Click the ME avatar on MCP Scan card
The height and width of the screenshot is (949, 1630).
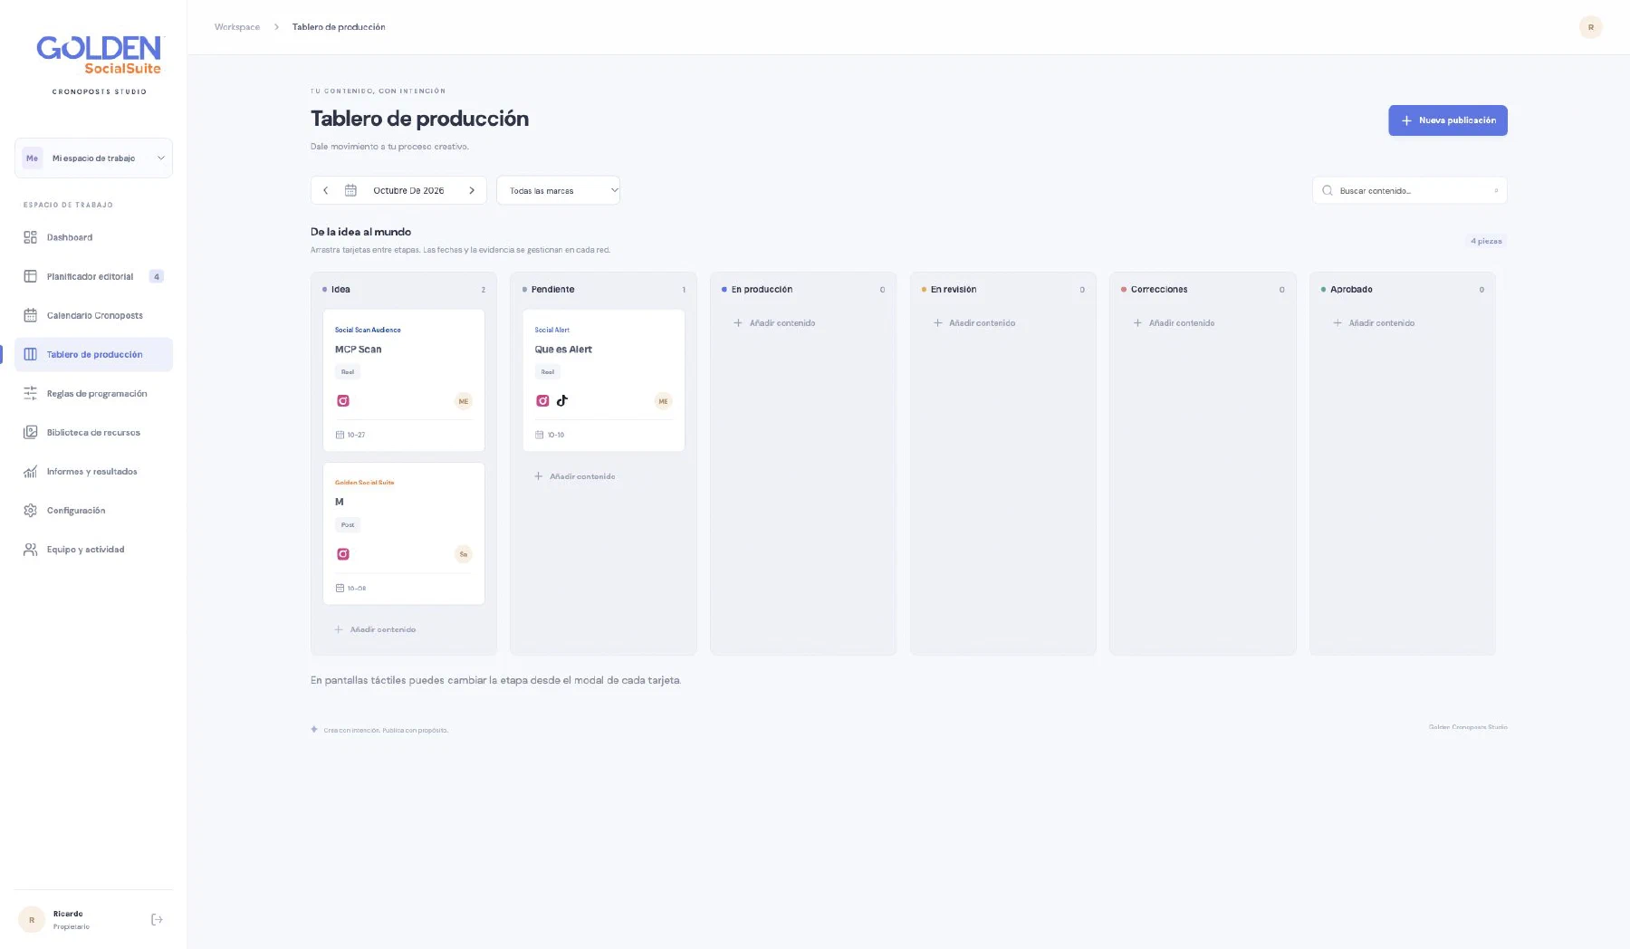pyautogui.click(x=464, y=401)
